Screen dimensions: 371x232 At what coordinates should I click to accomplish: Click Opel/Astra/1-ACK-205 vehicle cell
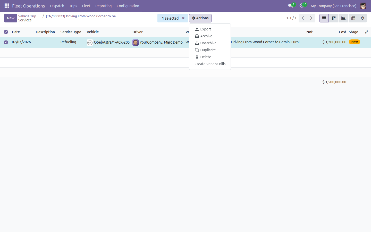(x=112, y=42)
